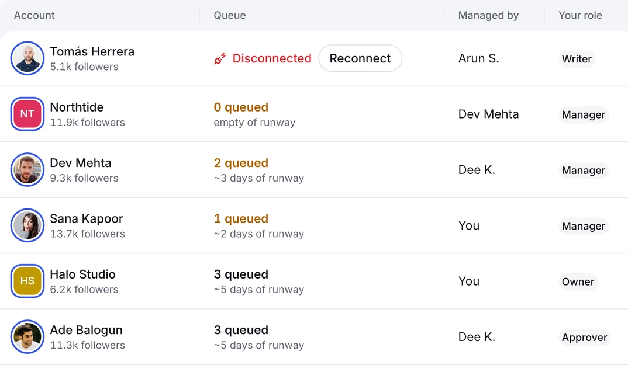The image size is (628, 365).
Task: Open Tomás Herrera's profile avatar
Action: pos(27,58)
